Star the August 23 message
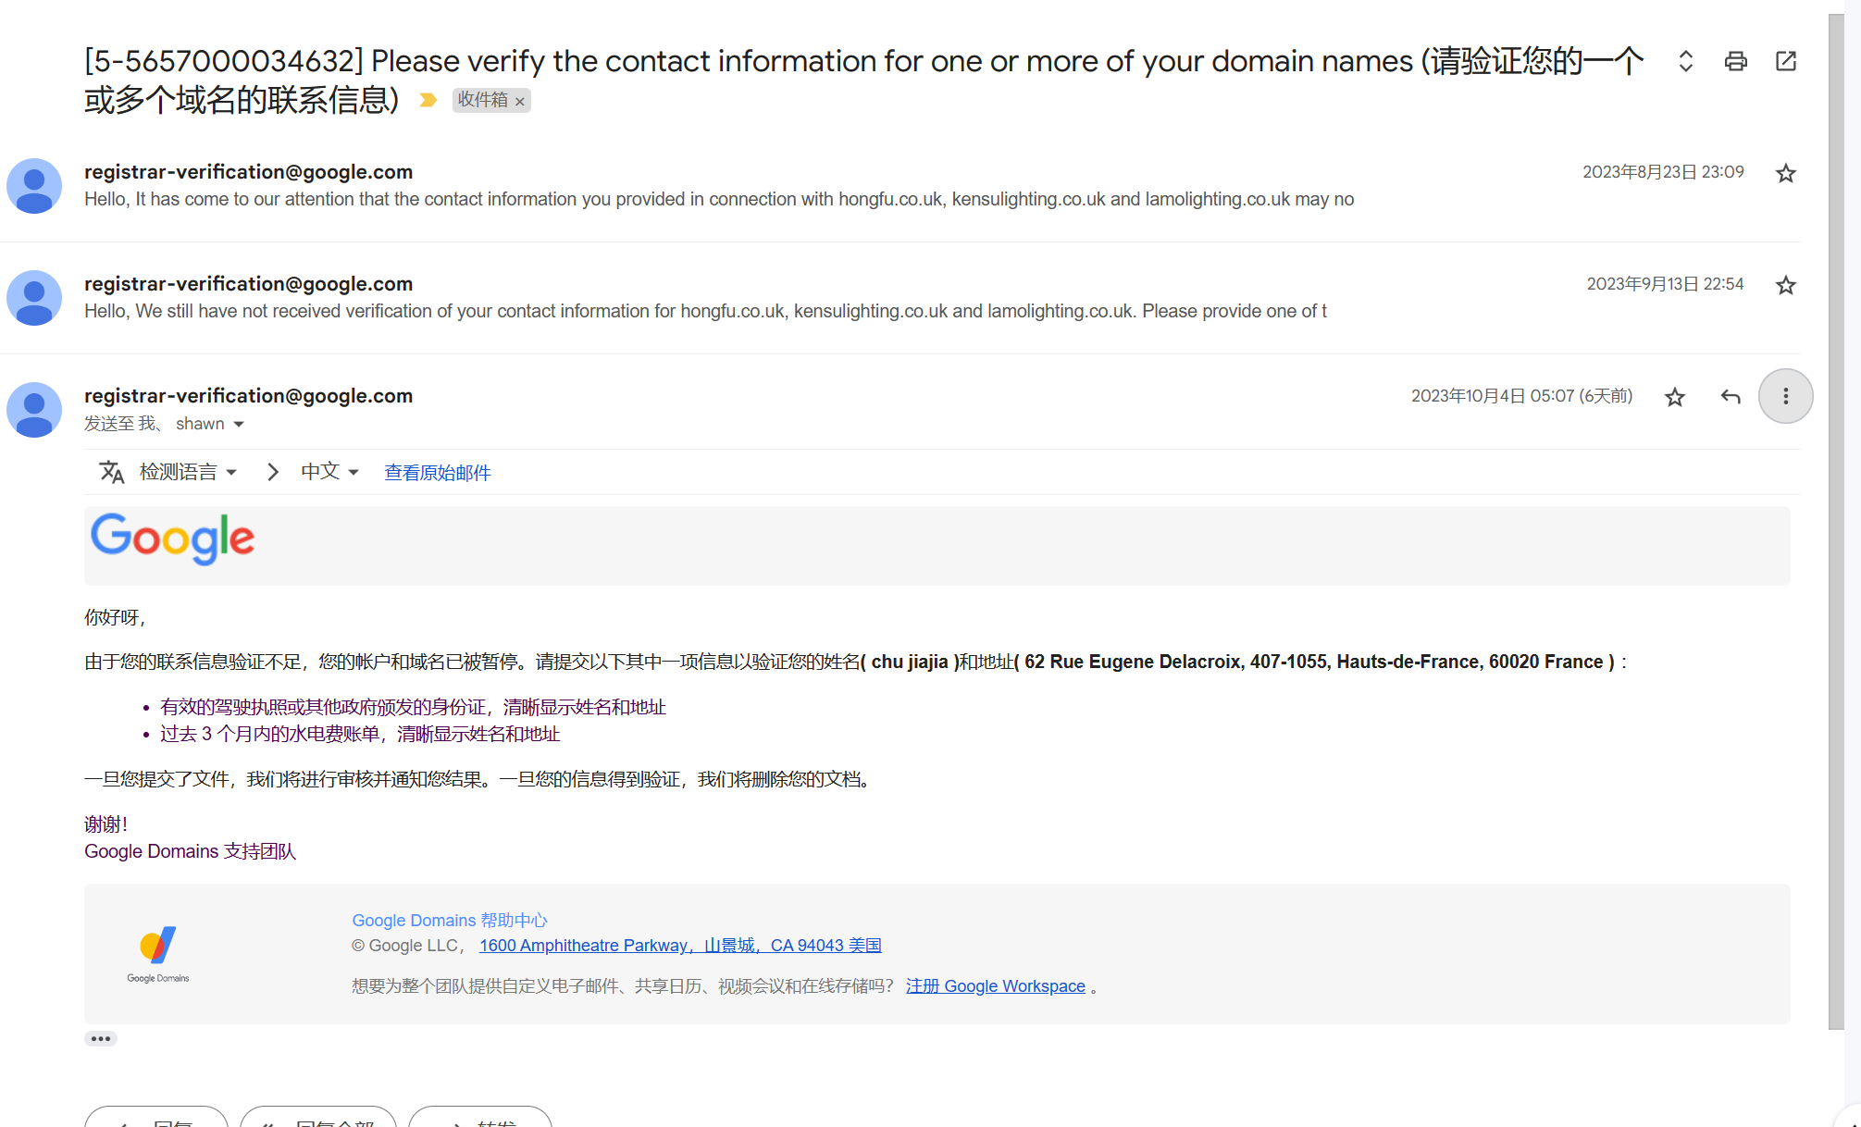 point(1786,173)
